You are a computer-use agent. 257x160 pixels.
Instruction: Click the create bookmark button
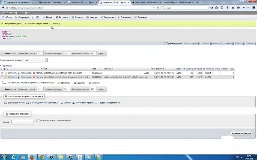point(241,133)
